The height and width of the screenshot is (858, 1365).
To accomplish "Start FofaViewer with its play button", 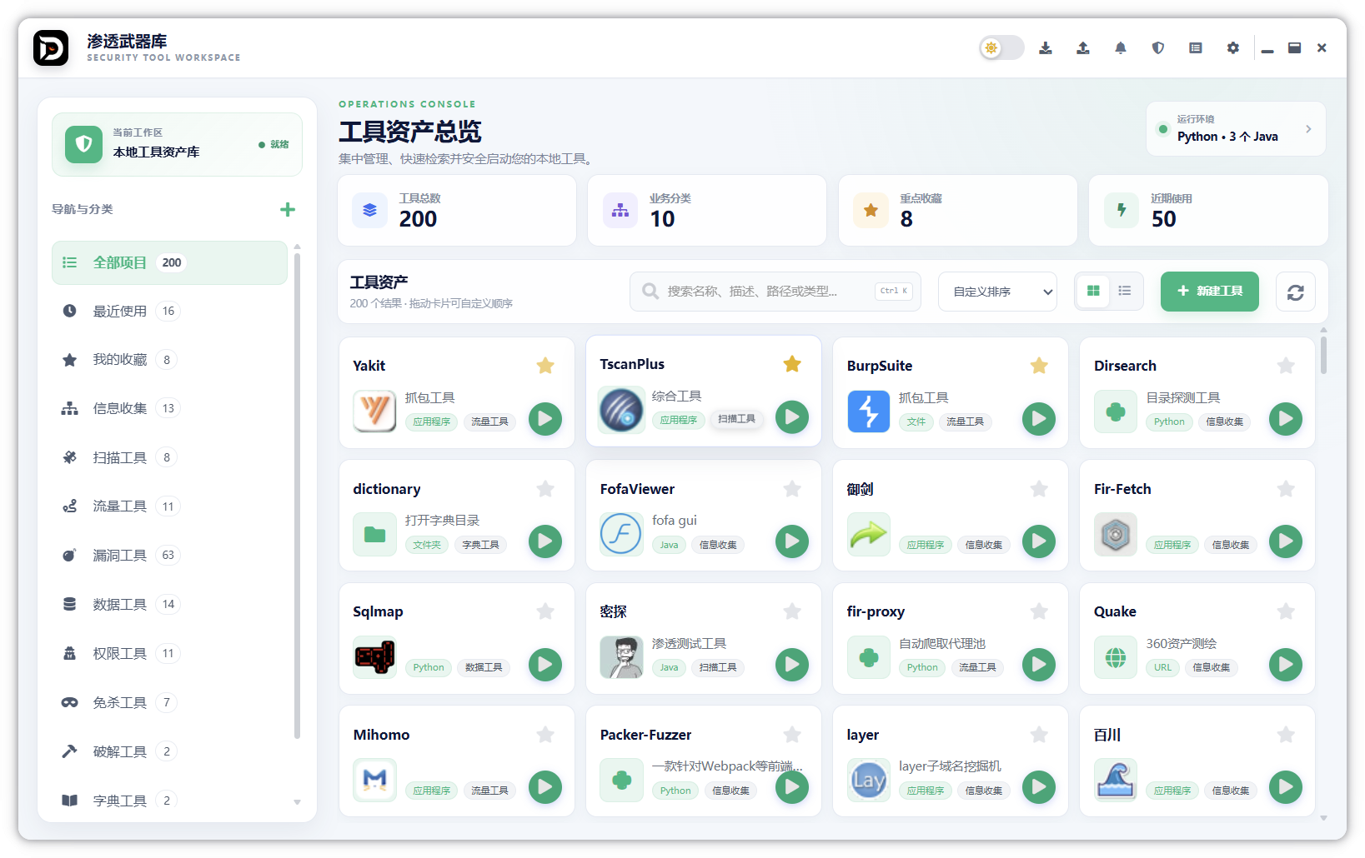I will pyautogui.click(x=792, y=541).
